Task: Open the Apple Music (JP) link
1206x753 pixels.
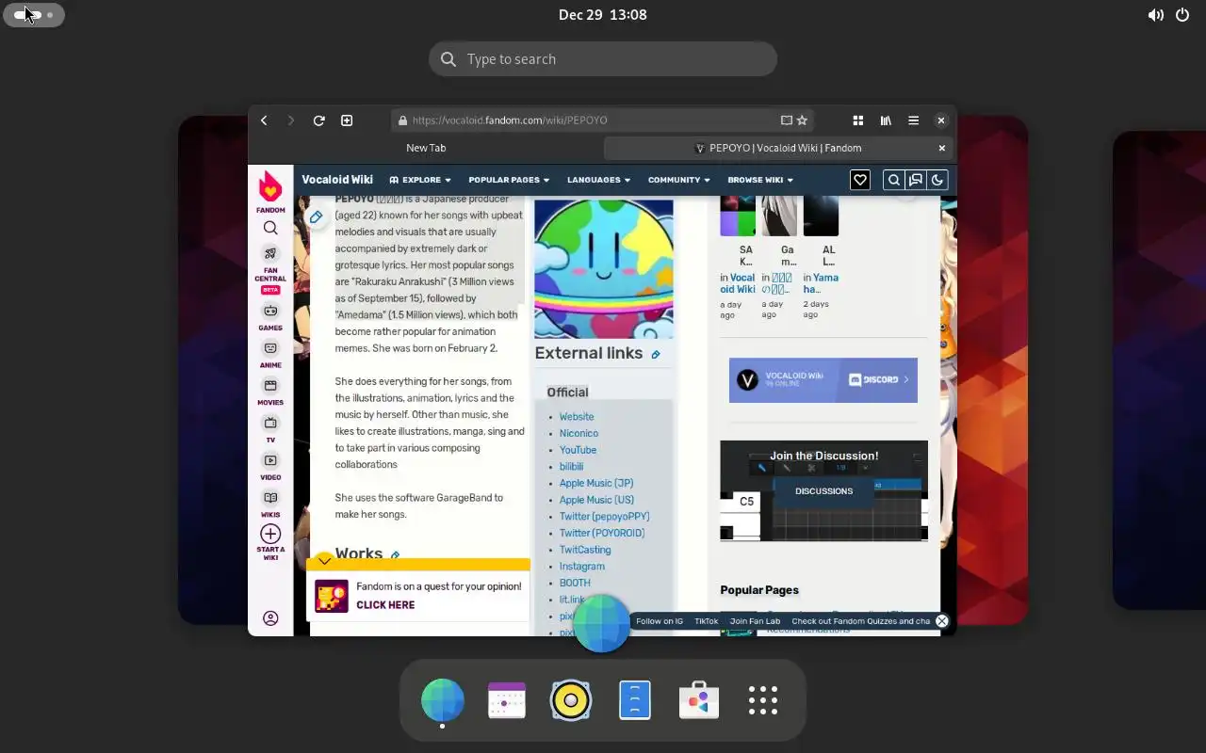Action: tap(596, 483)
